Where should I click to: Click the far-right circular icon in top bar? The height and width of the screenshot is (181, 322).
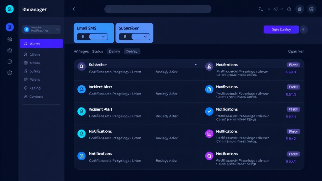coord(311,9)
